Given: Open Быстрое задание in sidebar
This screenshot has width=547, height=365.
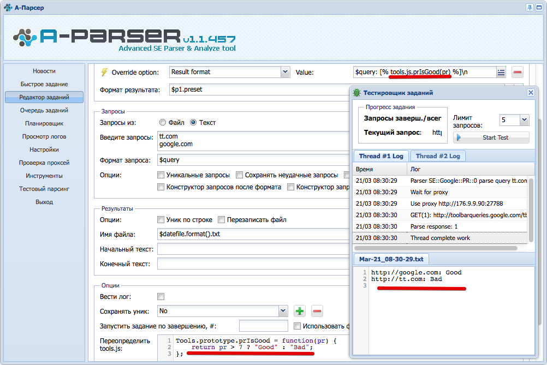Looking at the screenshot, I should click(x=44, y=84).
